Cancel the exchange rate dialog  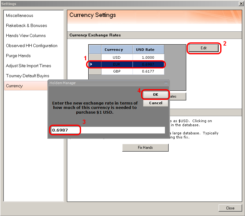pyautogui.click(x=155, y=103)
